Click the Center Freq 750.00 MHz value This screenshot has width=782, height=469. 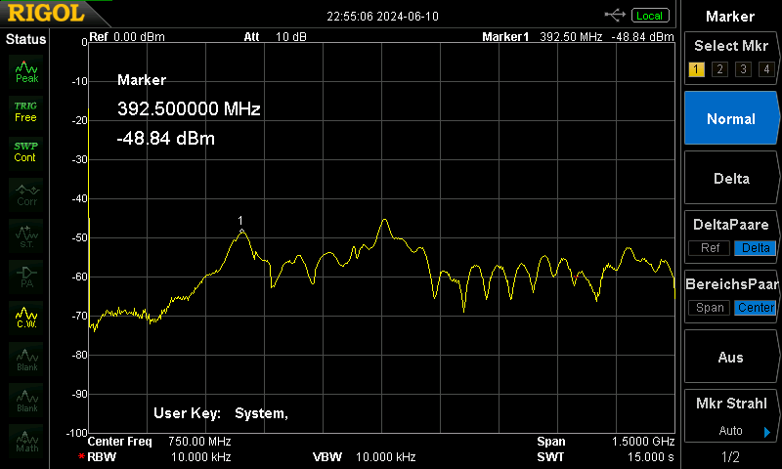point(199,441)
